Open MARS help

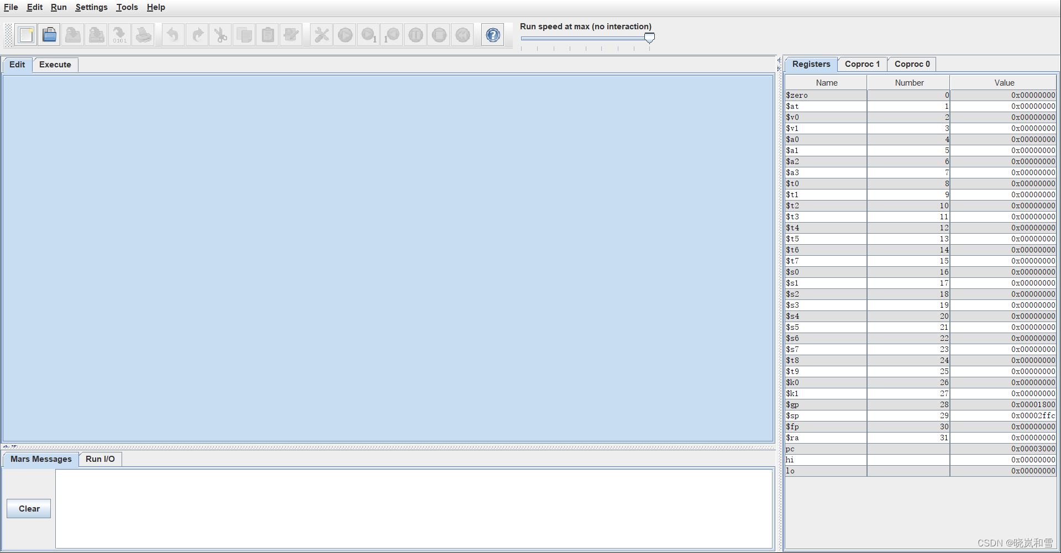[492, 34]
